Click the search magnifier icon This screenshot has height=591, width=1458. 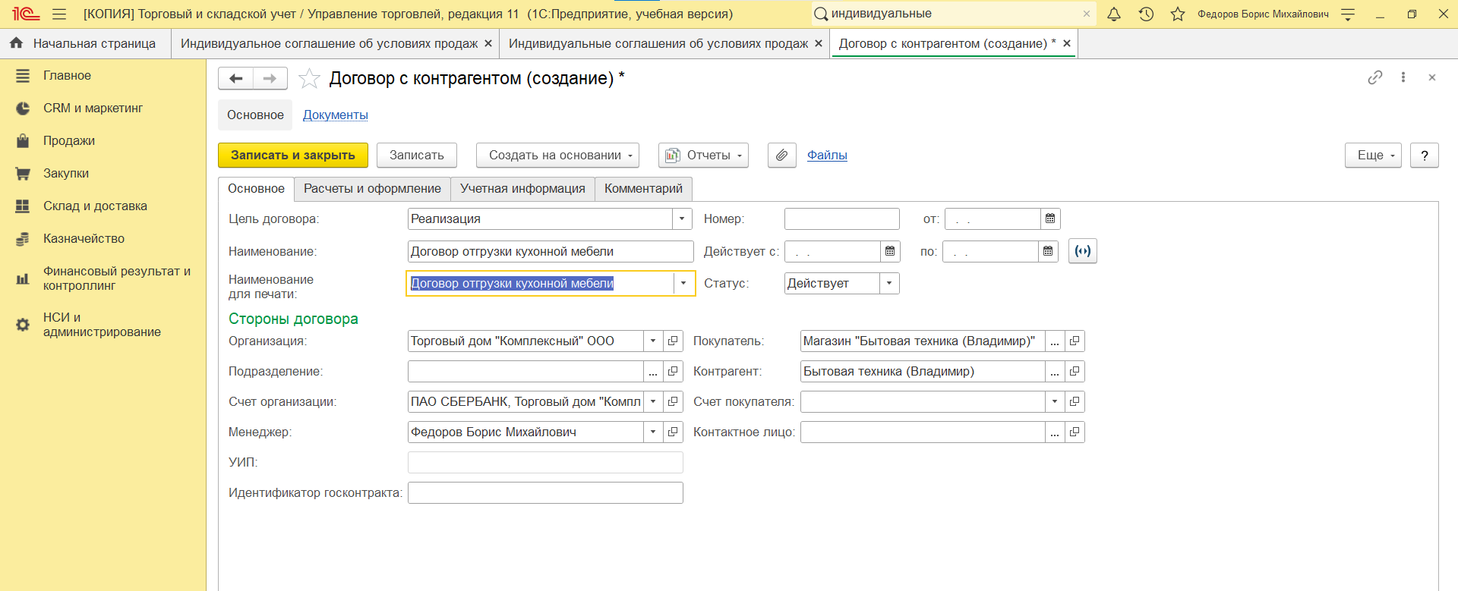coord(821,14)
